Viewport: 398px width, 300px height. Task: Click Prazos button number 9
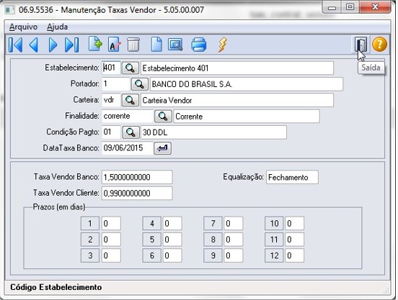[x=213, y=255]
